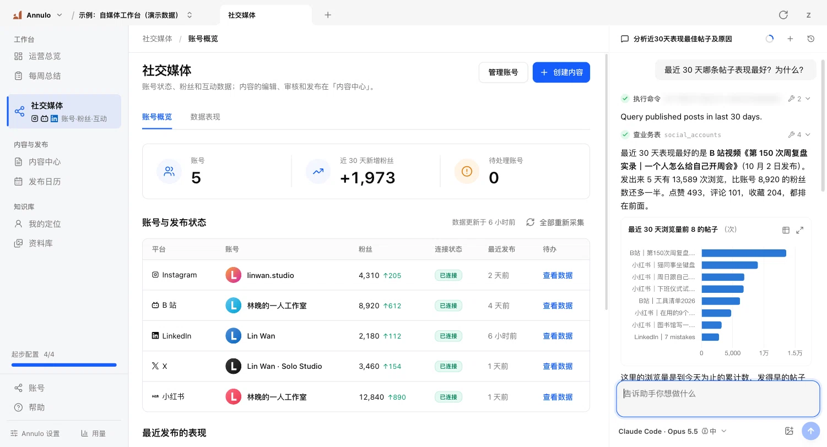Expand the chart to full size
The image size is (827, 447).
pos(800,230)
